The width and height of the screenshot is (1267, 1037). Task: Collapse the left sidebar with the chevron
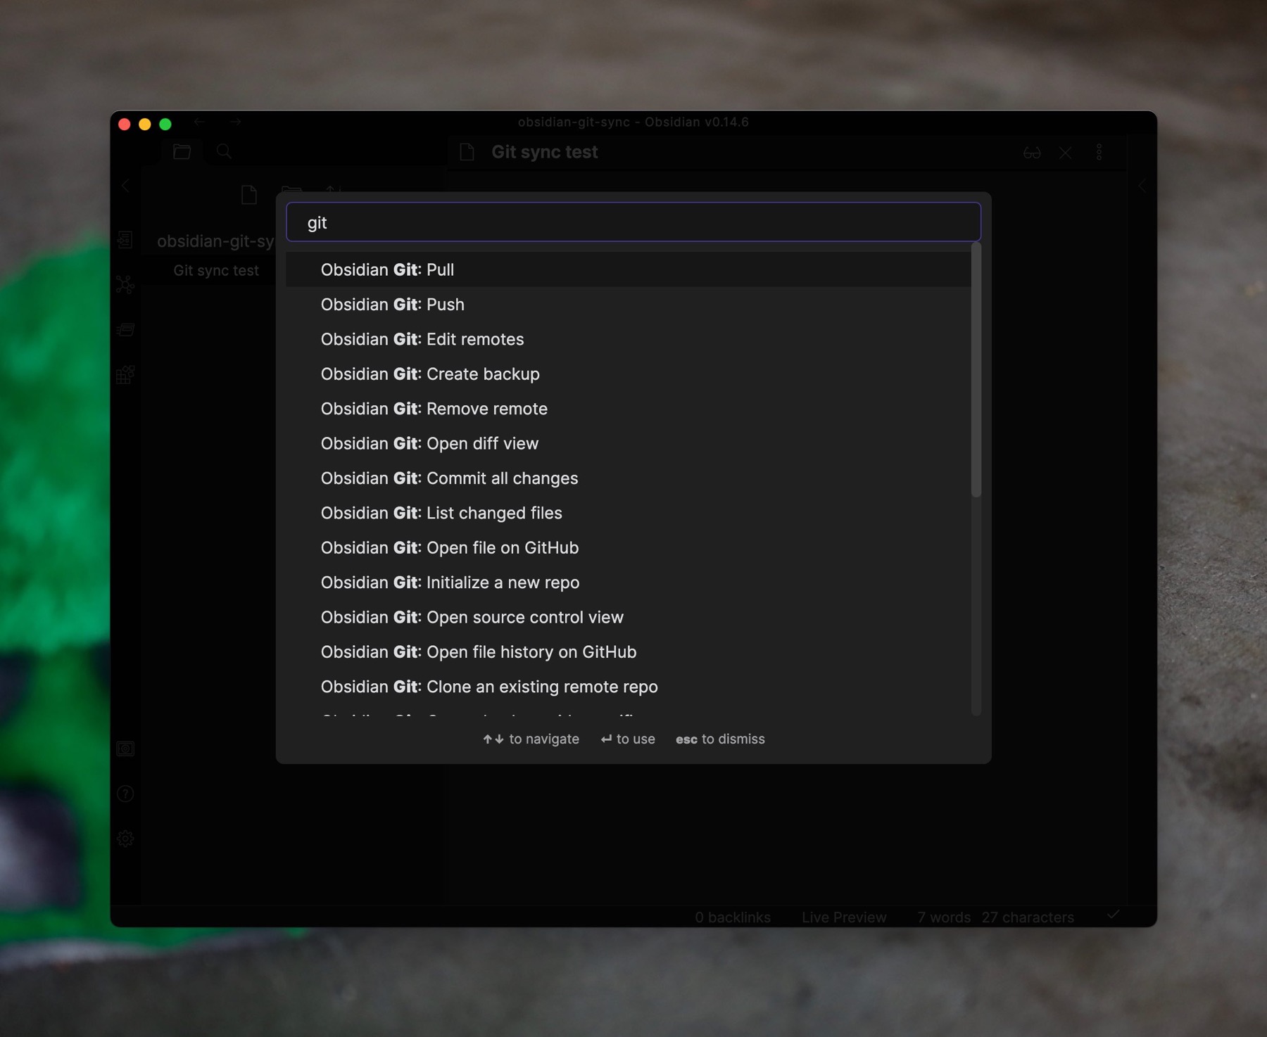pos(125,186)
